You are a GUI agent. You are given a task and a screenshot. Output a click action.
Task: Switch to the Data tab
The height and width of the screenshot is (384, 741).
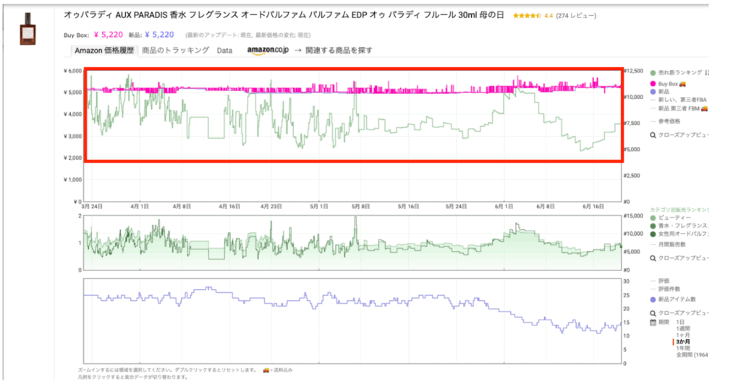click(224, 51)
